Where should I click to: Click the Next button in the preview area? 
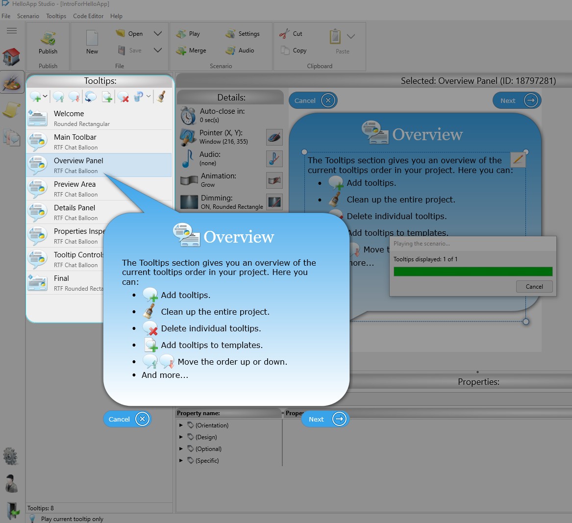tap(517, 100)
